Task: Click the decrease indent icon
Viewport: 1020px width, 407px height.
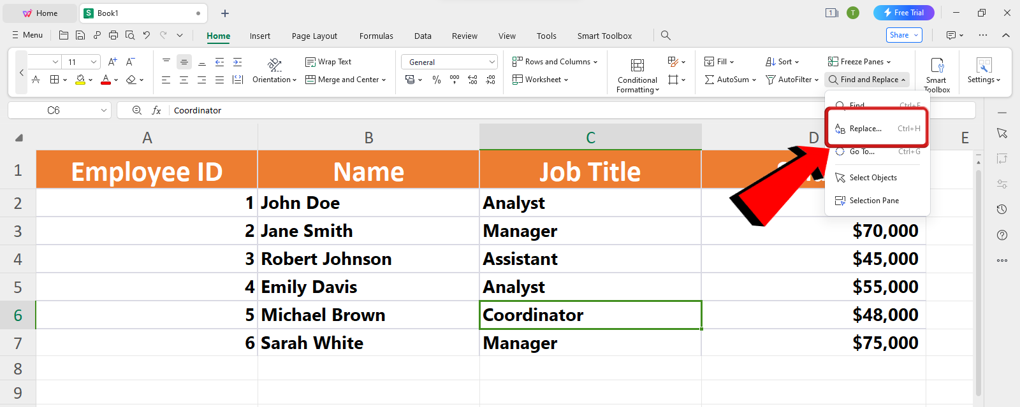Action: tap(219, 62)
